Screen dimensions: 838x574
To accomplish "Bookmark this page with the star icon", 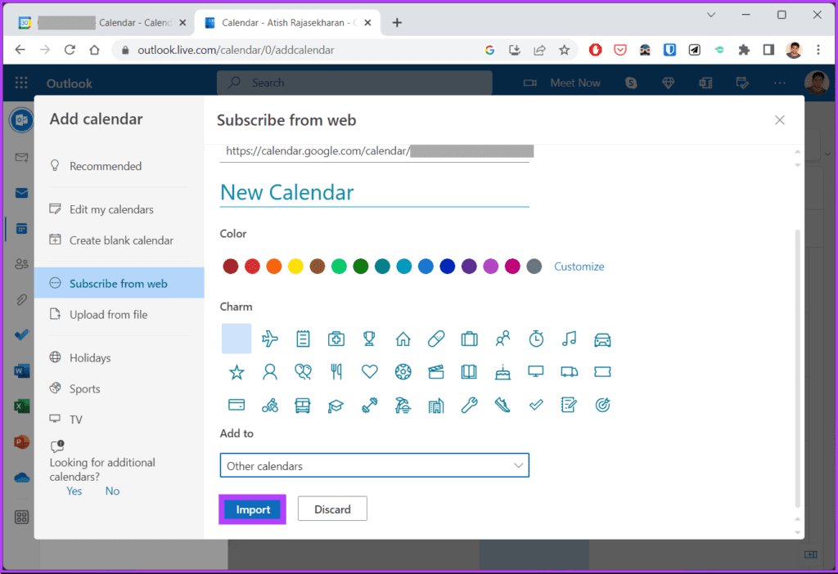I will point(565,50).
